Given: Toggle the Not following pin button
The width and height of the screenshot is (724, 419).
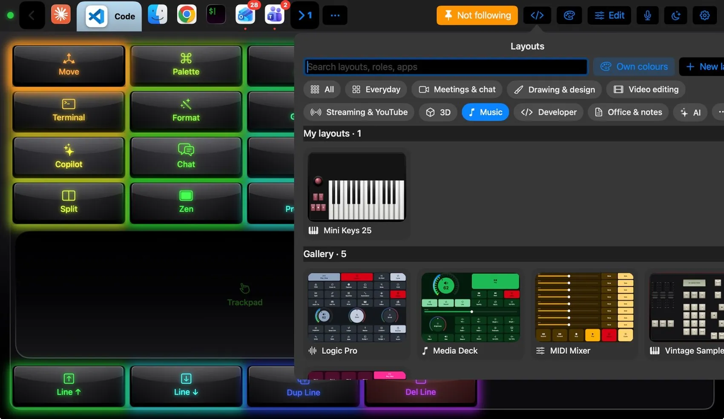Looking at the screenshot, I should tap(477, 15).
